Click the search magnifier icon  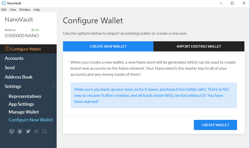[44, 131]
